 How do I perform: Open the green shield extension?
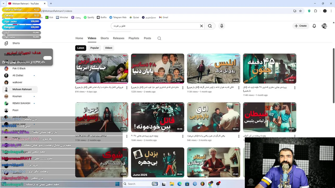[309, 11]
